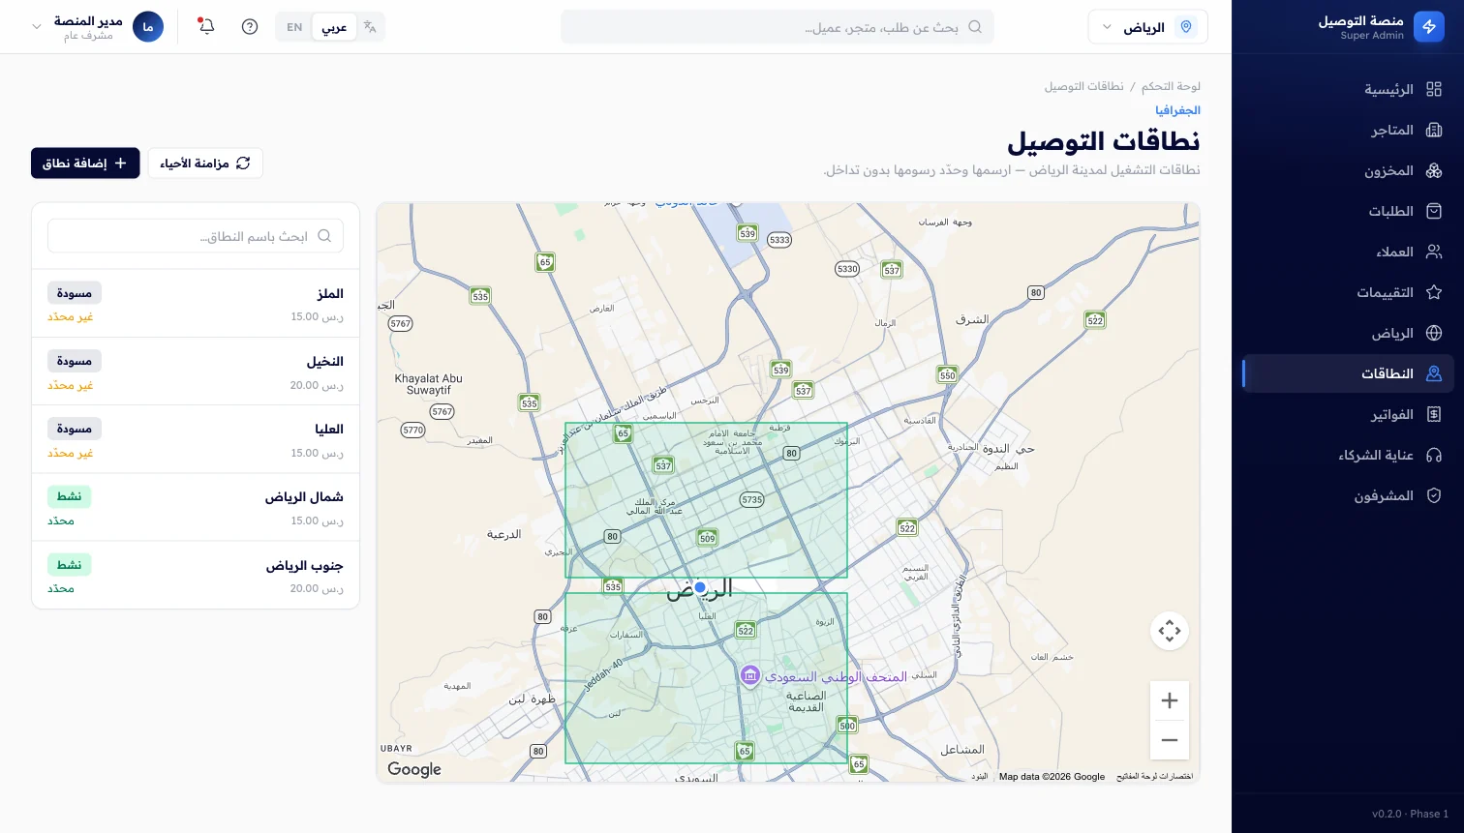Click the notifications bell icon
This screenshot has width=1464, height=833.
(206, 26)
